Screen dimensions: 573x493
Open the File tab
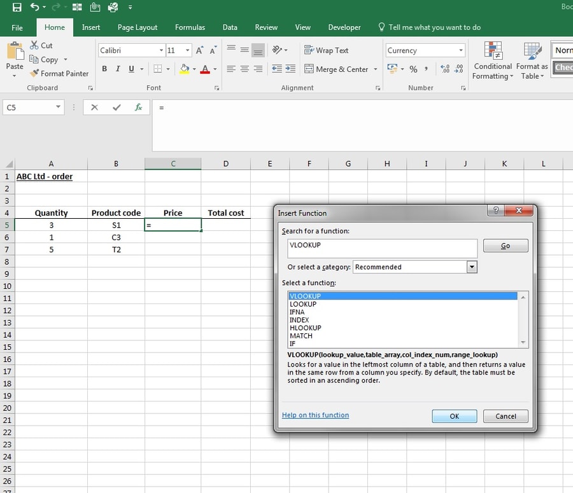[17, 27]
